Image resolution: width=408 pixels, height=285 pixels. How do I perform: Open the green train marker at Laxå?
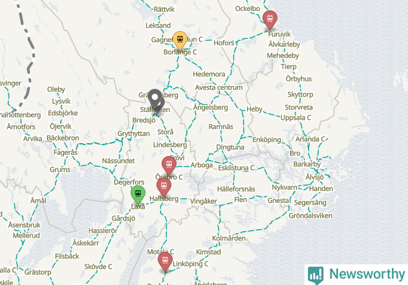pos(138,195)
